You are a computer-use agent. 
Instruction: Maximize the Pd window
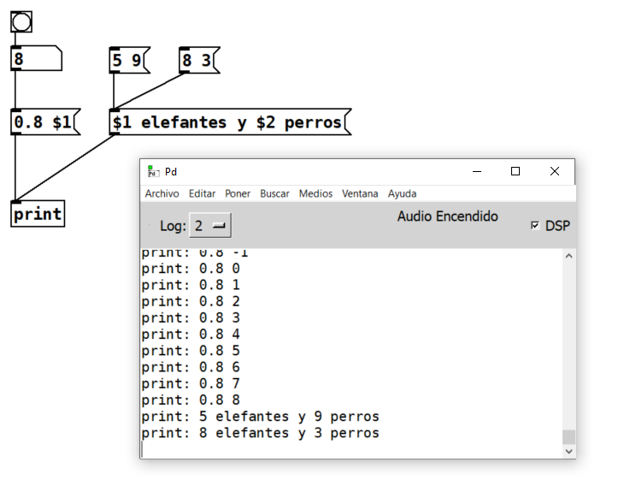(515, 171)
